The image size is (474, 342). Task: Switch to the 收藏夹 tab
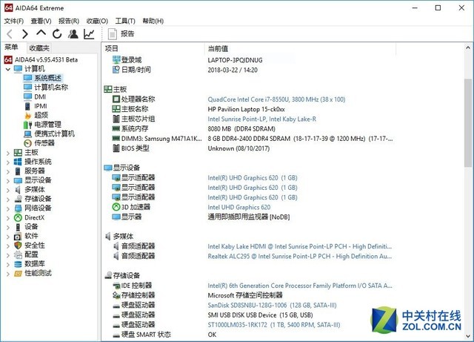click(x=39, y=47)
